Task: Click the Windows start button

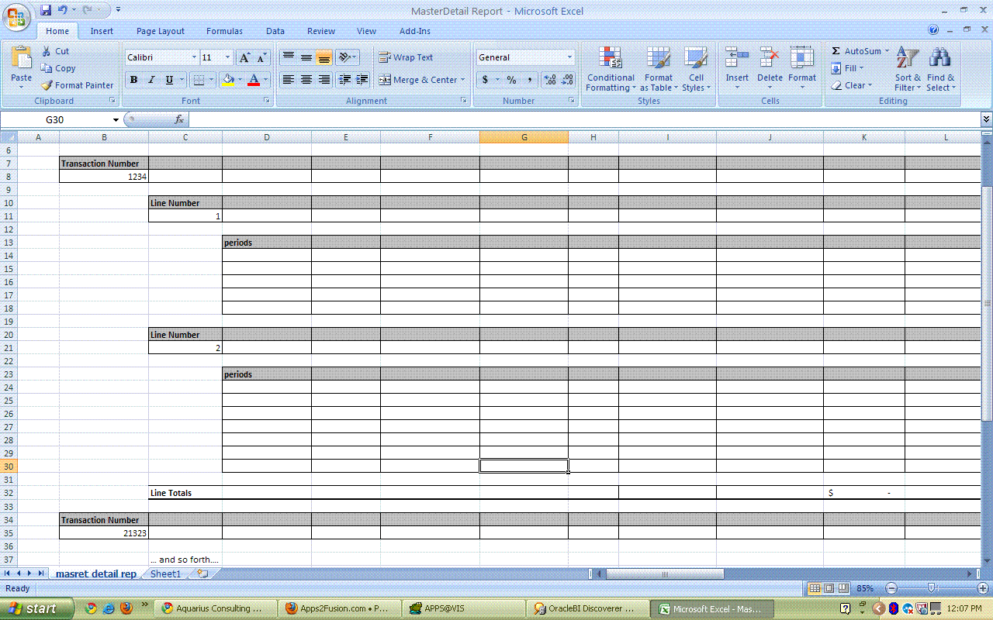Action: [x=37, y=608]
